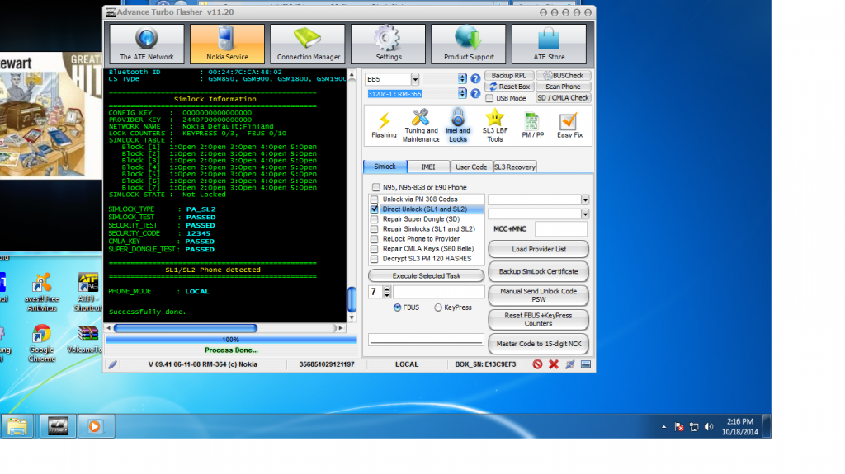Expand the BB5 platform dropdown
845x474 pixels.
(x=415, y=79)
